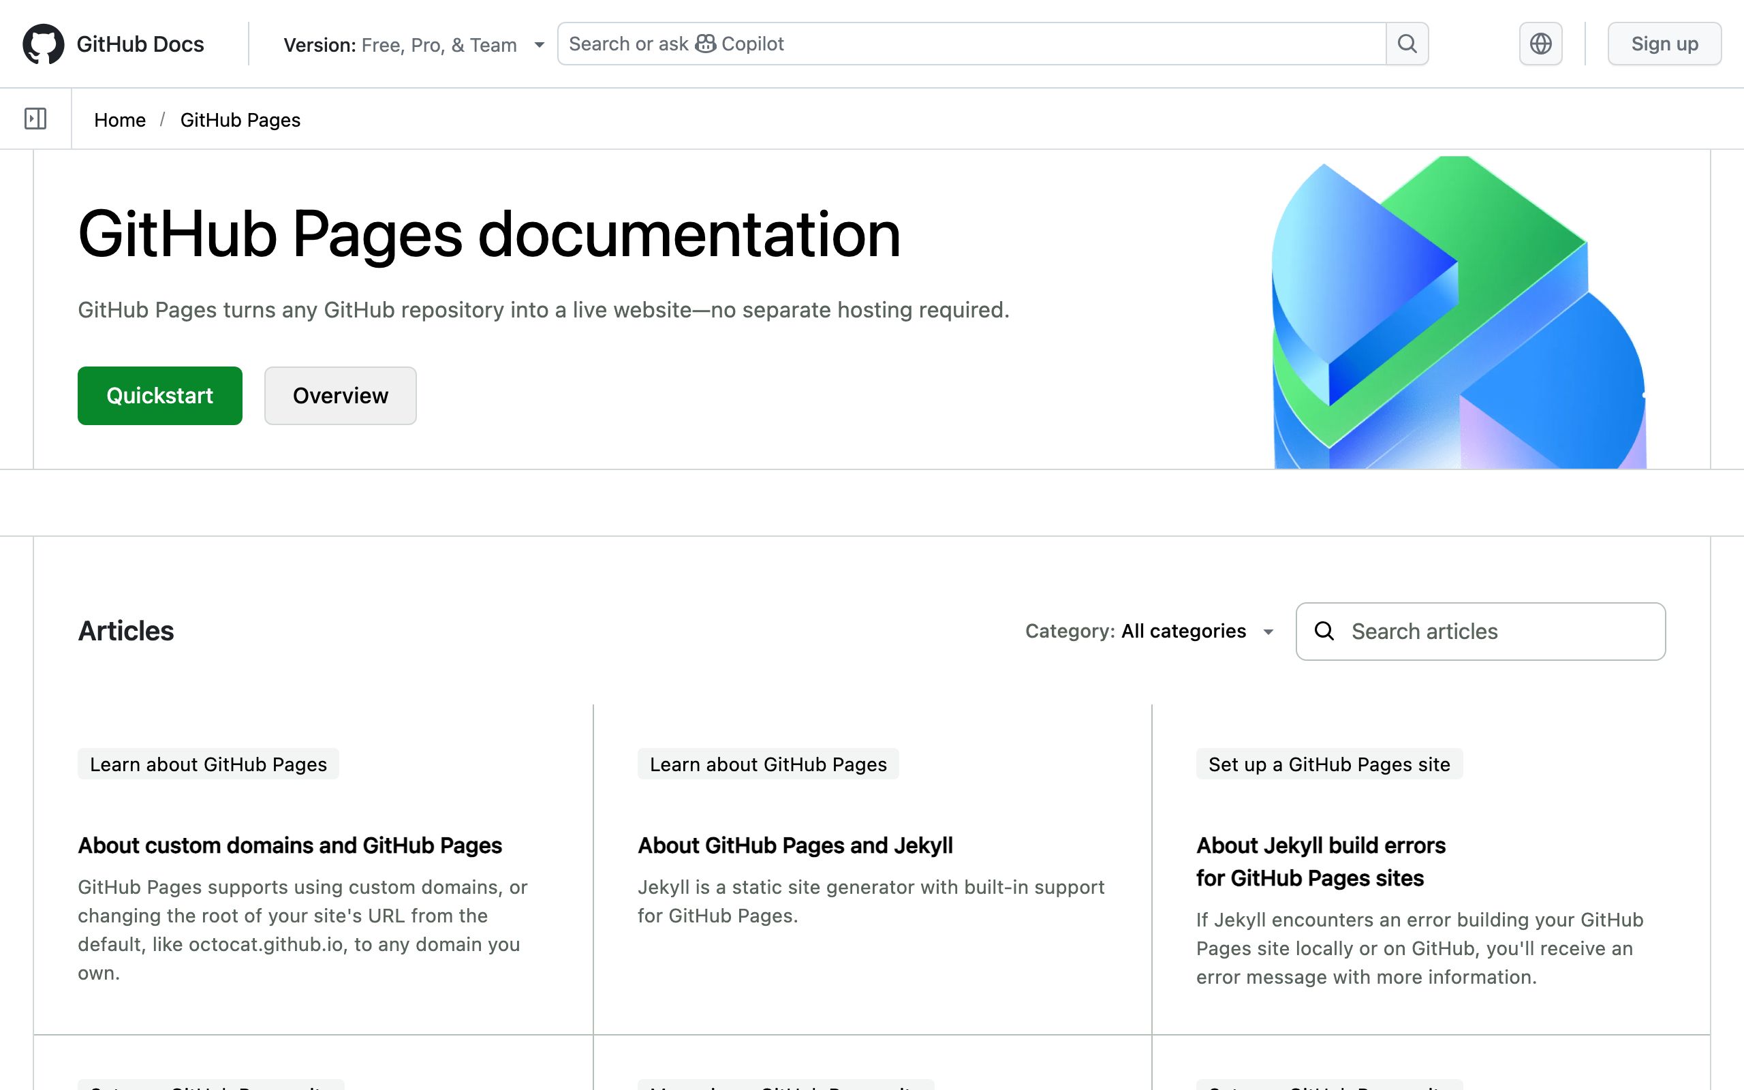Click the Sign up button

1664,44
